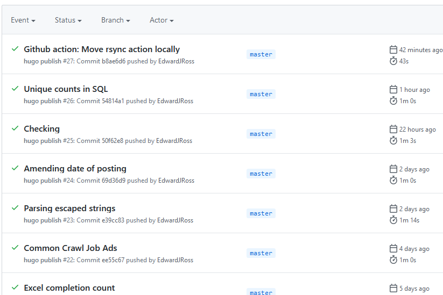Open 'Github action: Move rsync action locally' run
443x295 pixels.
(x=102, y=49)
